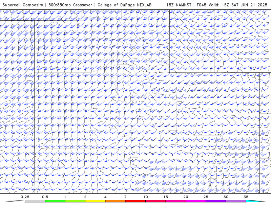
Task: Click the orange legend swatch between 4 and 7
Action: (x=115, y=201)
